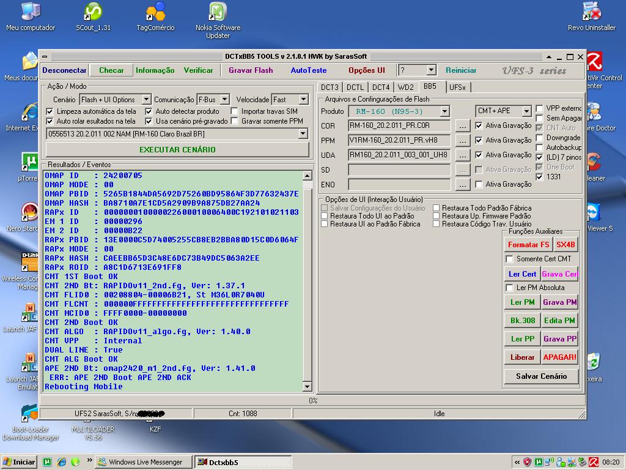Switch to DCTL tab
Viewport: 626px width, 470px height.
coord(355,87)
